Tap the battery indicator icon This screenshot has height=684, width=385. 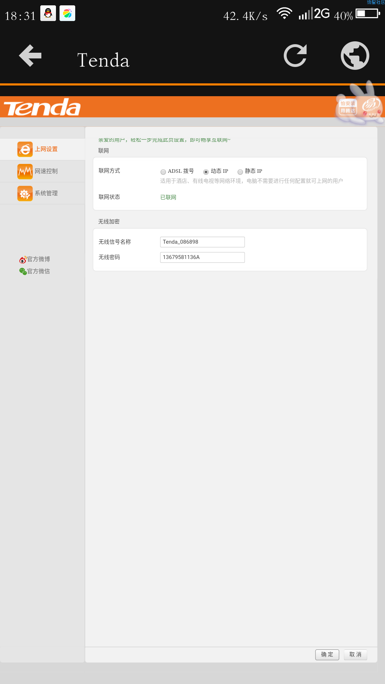(x=368, y=14)
